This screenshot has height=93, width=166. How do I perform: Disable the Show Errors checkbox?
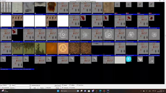pos(77,85)
